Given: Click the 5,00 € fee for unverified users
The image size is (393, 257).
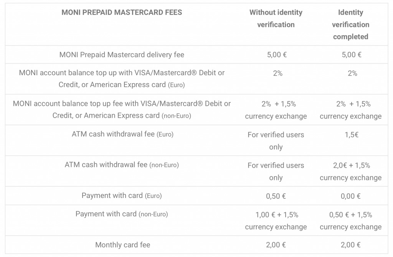Looking at the screenshot, I should tap(277, 54).
